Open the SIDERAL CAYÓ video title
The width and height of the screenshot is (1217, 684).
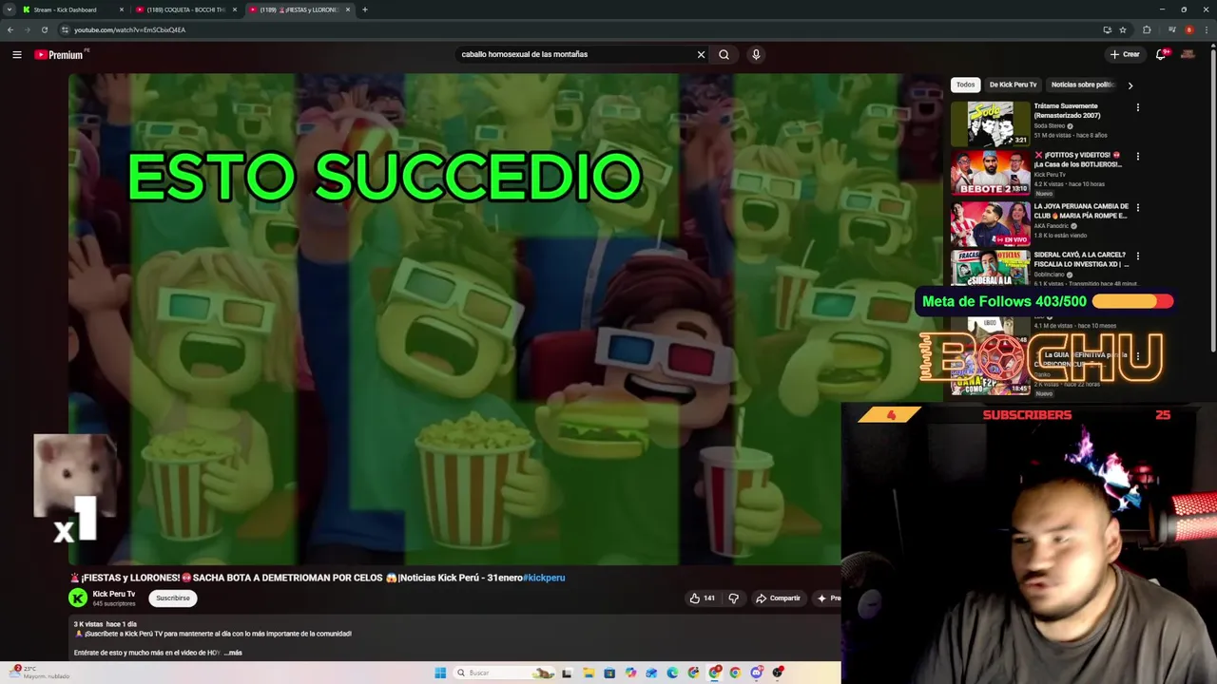click(1081, 259)
